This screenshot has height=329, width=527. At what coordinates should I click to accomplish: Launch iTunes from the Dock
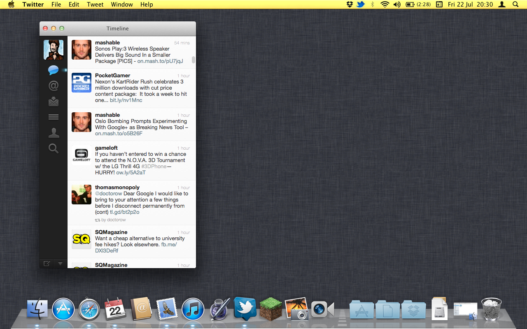[193, 309]
